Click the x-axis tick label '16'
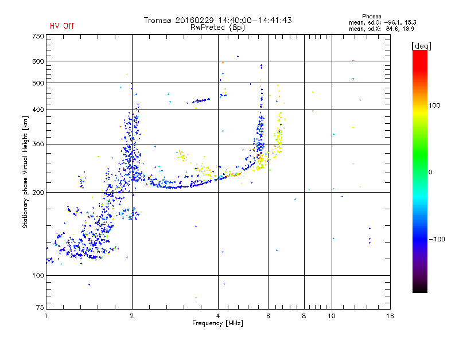The height and width of the screenshot is (344, 459). pyautogui.click(x=390, y=316)
